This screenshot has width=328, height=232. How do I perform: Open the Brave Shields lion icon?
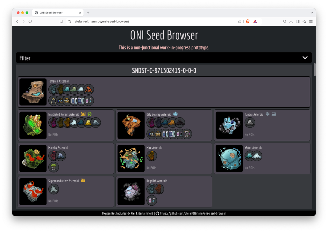(248, 22)
